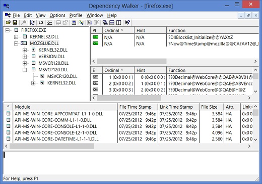Viewport: 262px width, 184px height.
Task: Click file size 4,096 cell
Action: pyautogui.click(x=217, y=132)
